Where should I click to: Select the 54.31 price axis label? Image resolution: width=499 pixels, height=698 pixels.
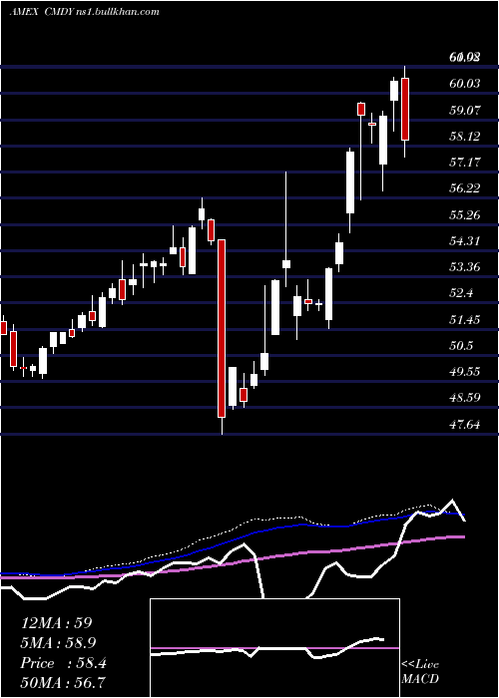(465, 241)
